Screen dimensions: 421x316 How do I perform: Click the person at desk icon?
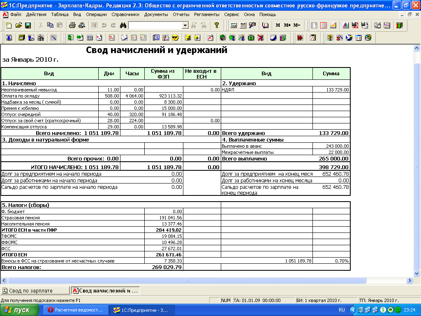41,37
